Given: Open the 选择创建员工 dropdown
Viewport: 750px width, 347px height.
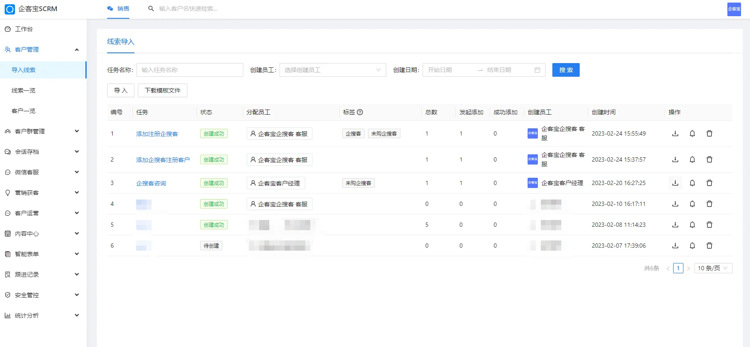Looking at the screenshot, I should tap(333, 70).
